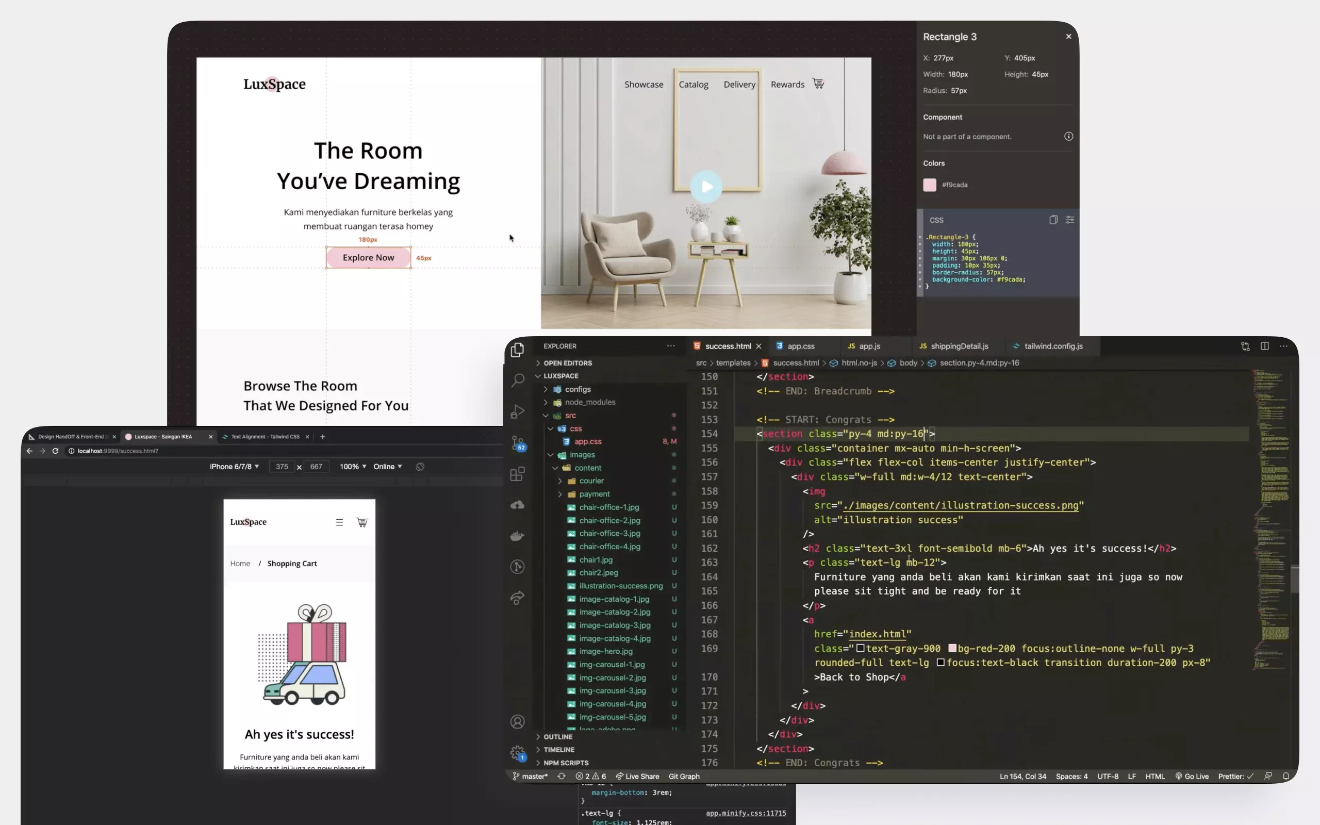Click the cart icon in LuxSpace desktop header
The width and height of the screenshot is (1320, 825).
point(818,84)
